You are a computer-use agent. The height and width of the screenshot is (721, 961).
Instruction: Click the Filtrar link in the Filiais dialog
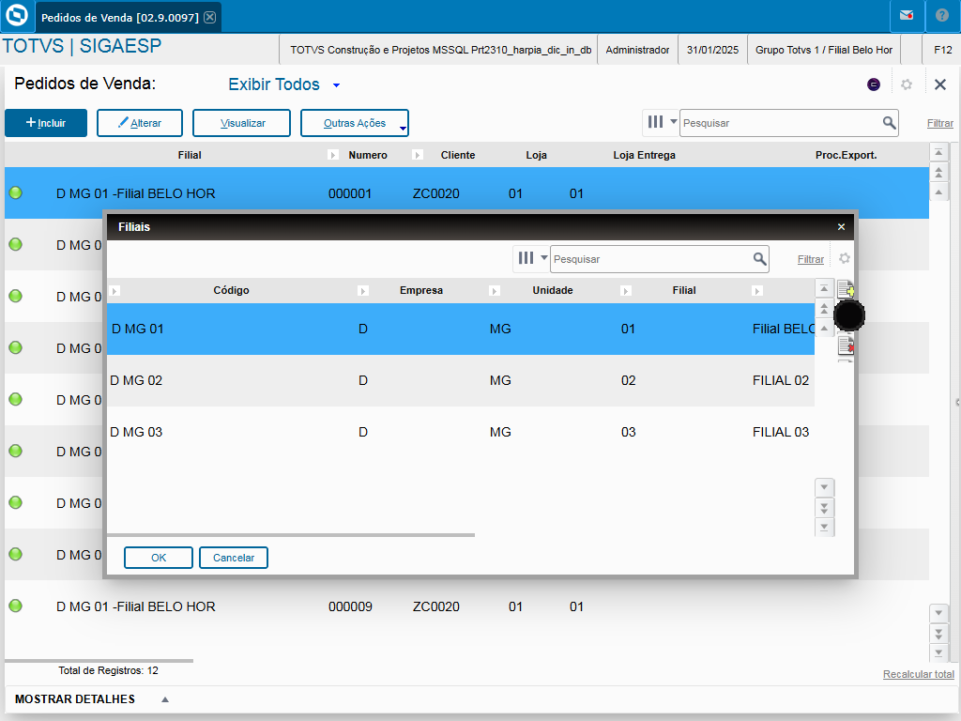[810, 259]
